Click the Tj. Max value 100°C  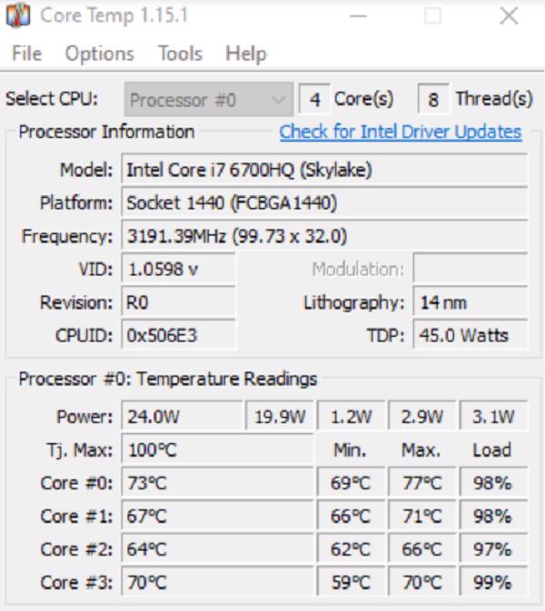[217, 450]
